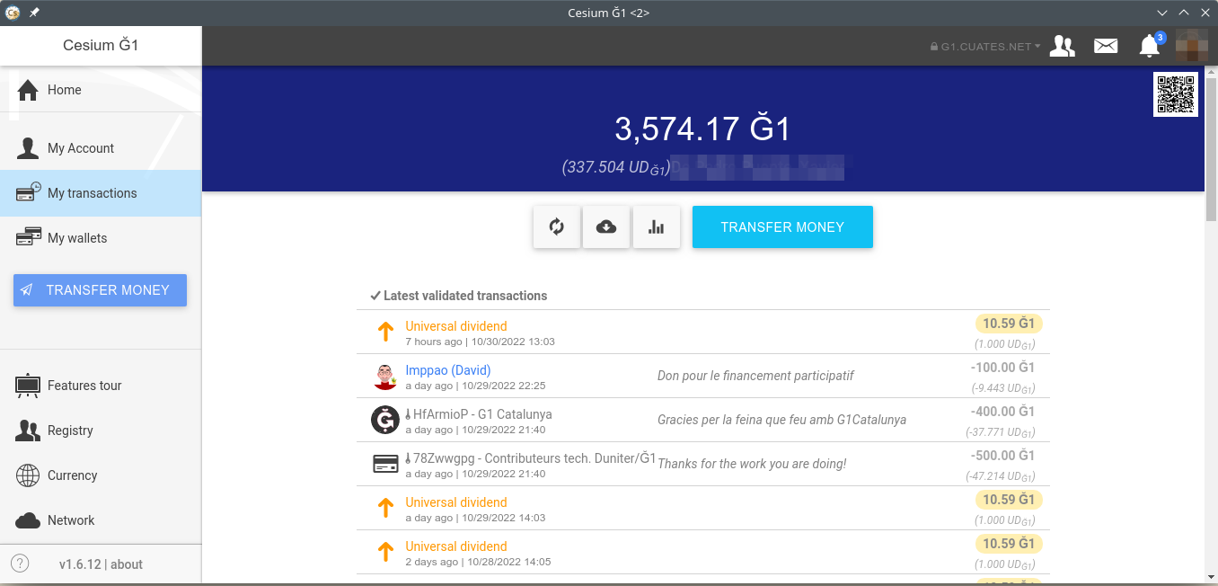Viewport: 1218px width, 586px height.
Task: Click the orange arrow for 10/28/2022 dividend
Action: coord(385,552)
